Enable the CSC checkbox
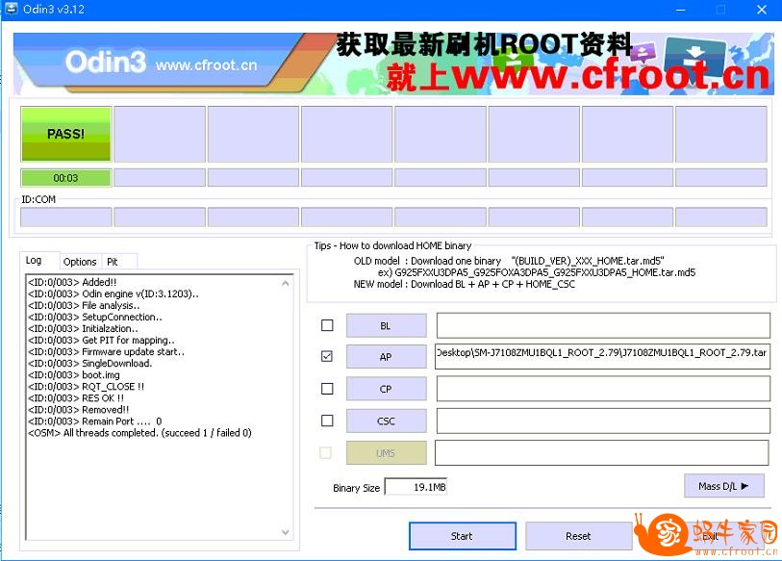782x561 pixels. [327, 421]
